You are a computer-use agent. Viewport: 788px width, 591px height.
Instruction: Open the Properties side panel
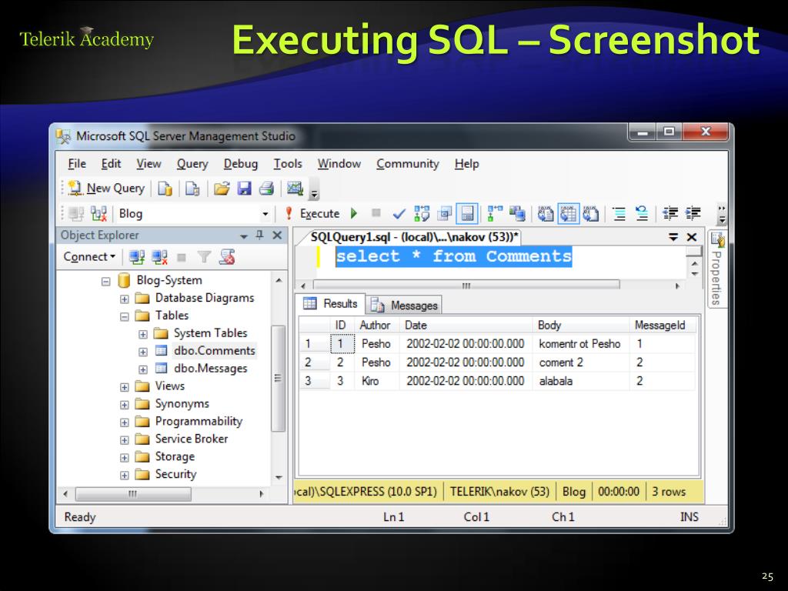click(x=717, y=269)
